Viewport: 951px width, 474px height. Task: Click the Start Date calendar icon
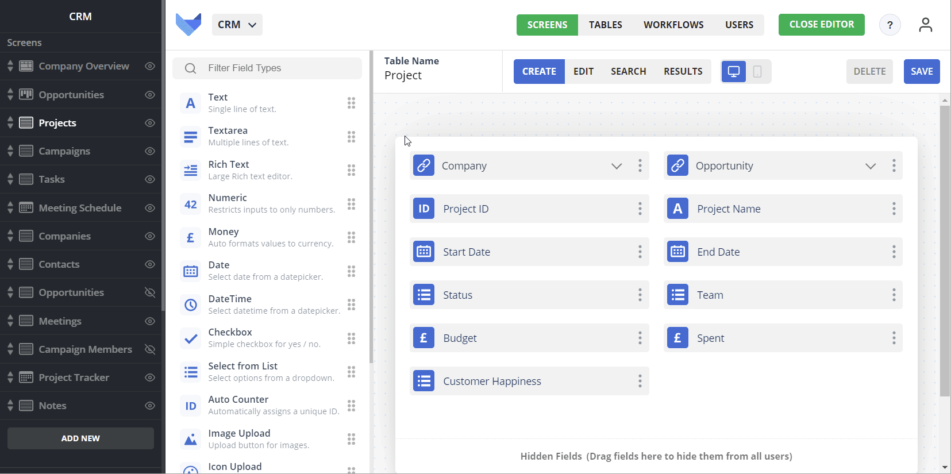(424, 252)
